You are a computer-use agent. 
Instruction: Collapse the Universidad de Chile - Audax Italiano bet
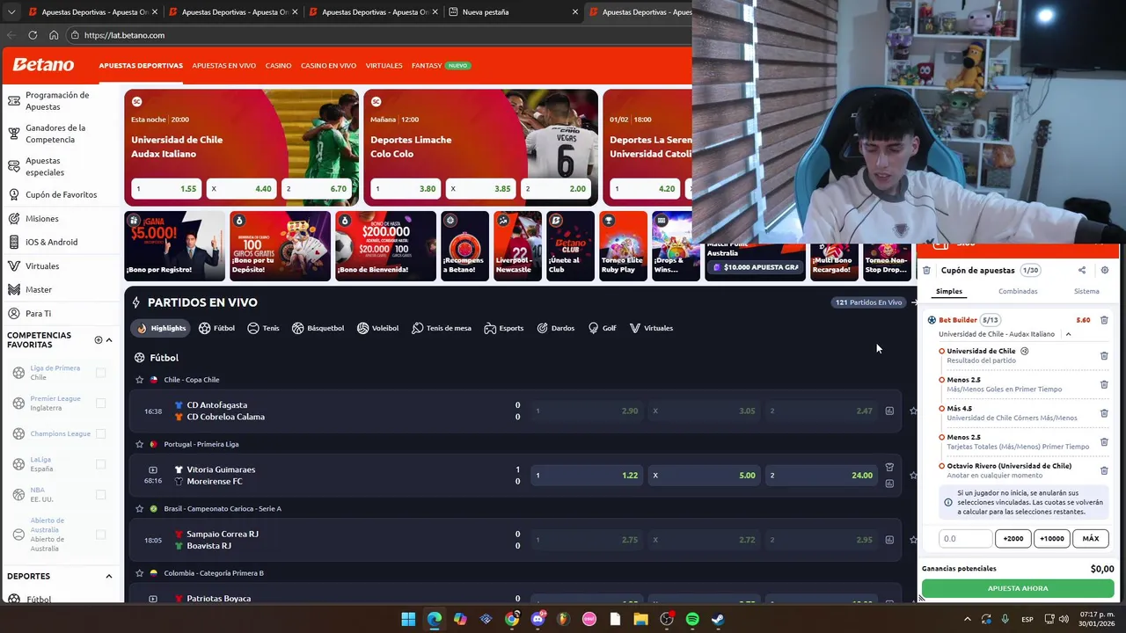coord(1069,334)
